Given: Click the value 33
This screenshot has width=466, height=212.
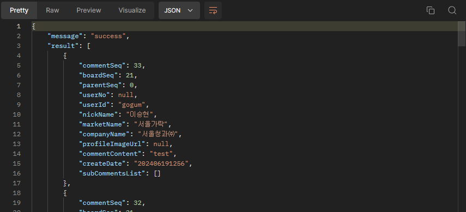Looking at the screenshot, I should pos(137,65).
